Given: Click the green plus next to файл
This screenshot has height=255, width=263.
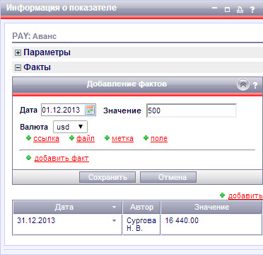Looking at the screenshot, I should pos(72,138).
